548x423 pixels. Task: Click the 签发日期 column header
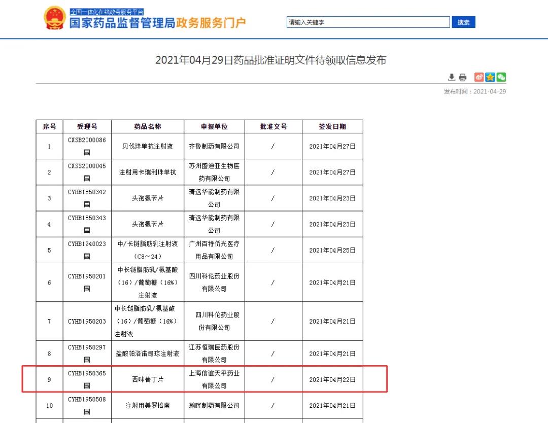(x=332, y=127)
